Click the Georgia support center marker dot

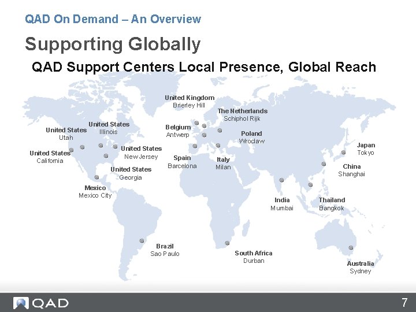coord(106,156)
